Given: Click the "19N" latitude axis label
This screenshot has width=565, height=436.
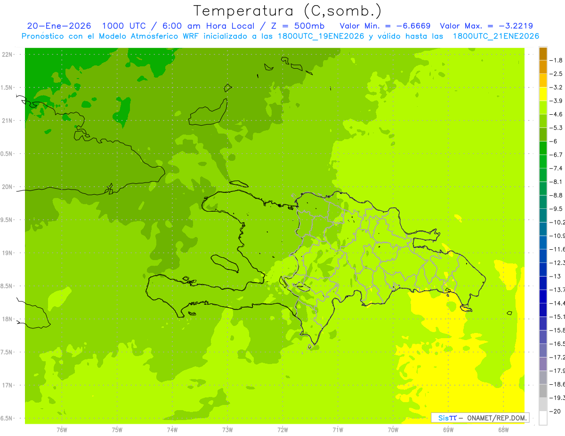Looking at the screenshot, I should pos(8,253).
